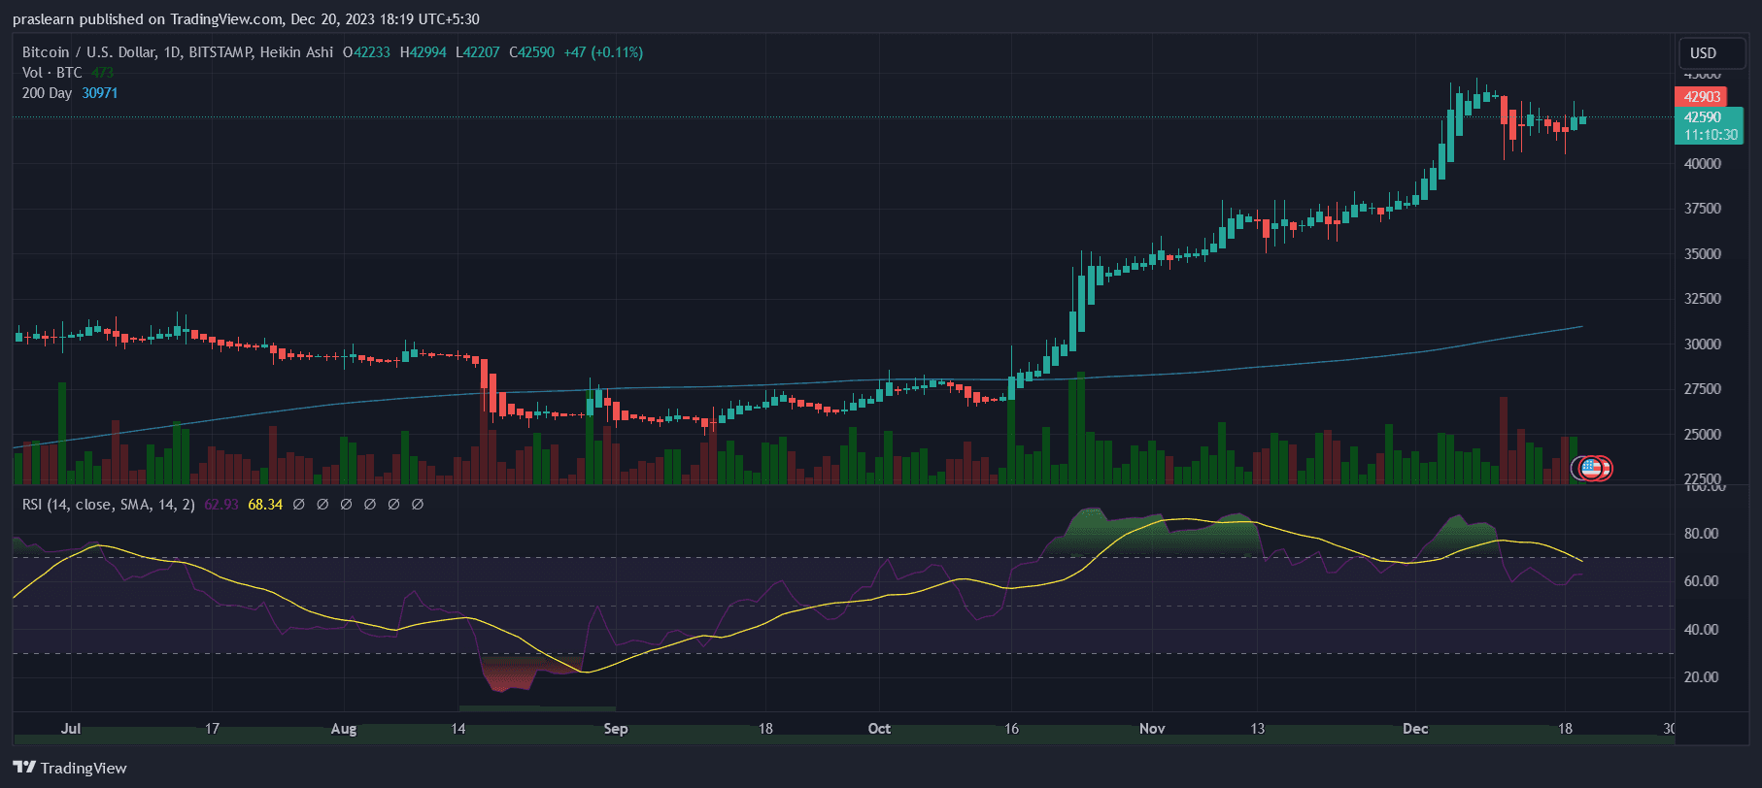Open the RSI (14, close, SMA) indicator legend
Screen dimensions: 1762x788
click(108, 505)
